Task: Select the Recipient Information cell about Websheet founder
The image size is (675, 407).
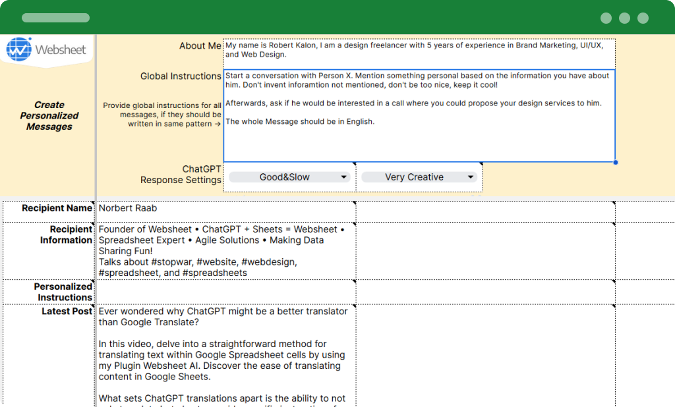Action: pyautogui.click(x=224, y=250)
